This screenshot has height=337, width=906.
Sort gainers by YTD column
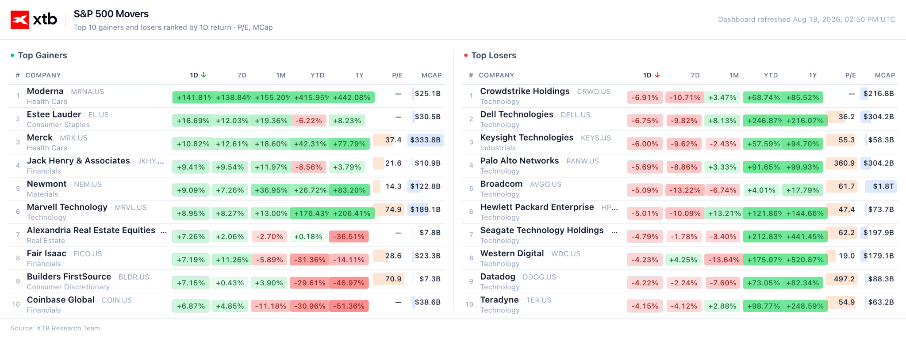tap(317, 76)
